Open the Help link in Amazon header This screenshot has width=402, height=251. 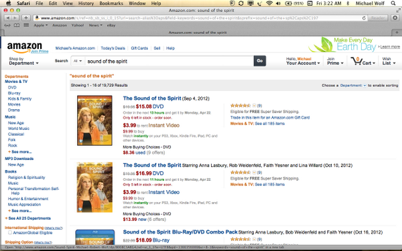point(170,48)
